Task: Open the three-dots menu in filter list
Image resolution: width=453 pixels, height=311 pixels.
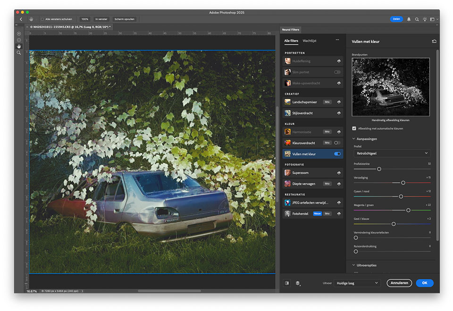Action: [337, 40]
